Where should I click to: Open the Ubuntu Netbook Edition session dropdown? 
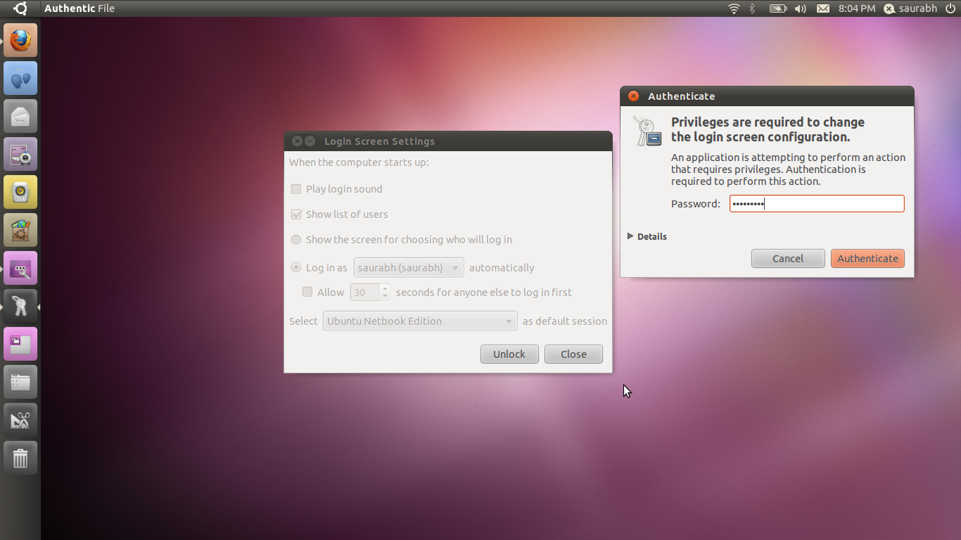419,321
